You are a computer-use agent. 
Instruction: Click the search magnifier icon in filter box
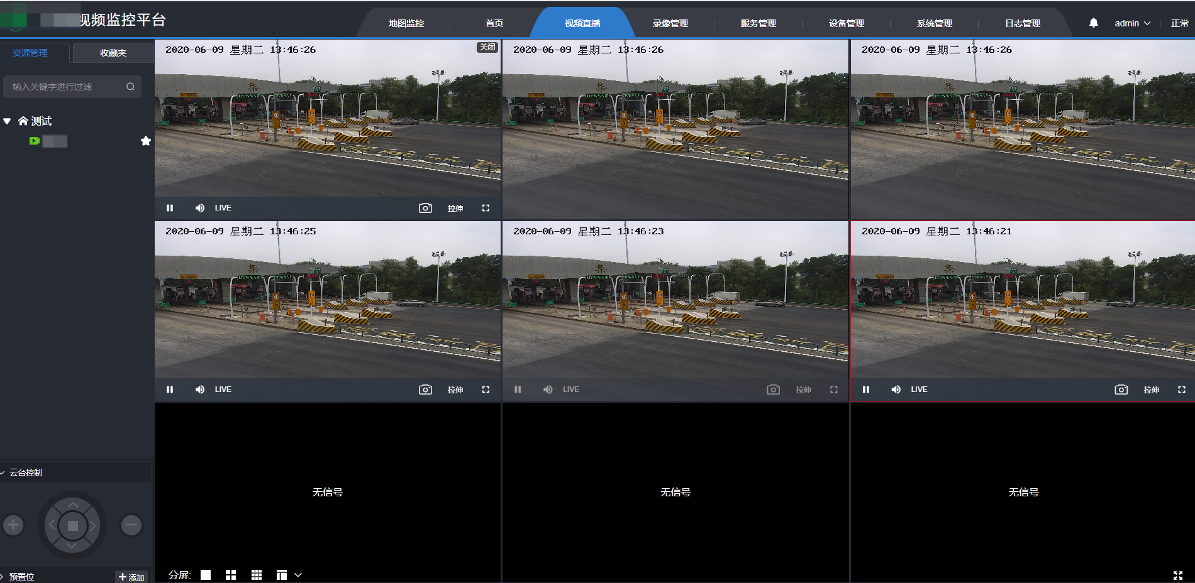(x=130, y=87)
